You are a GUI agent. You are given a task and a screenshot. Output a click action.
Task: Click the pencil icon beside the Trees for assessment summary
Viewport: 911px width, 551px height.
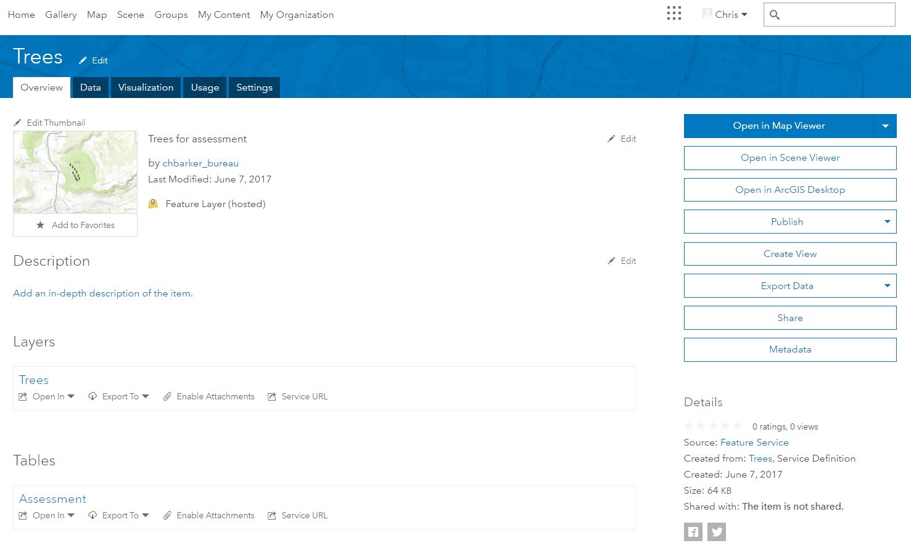611,139
